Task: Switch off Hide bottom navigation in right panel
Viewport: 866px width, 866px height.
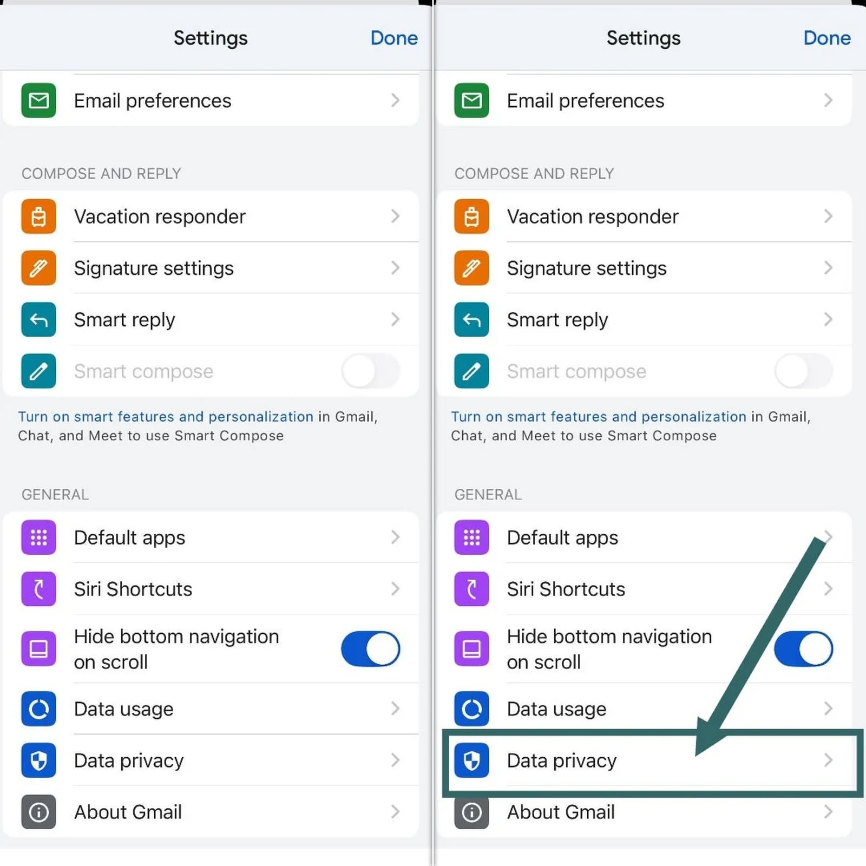Action: pos(803,648)
